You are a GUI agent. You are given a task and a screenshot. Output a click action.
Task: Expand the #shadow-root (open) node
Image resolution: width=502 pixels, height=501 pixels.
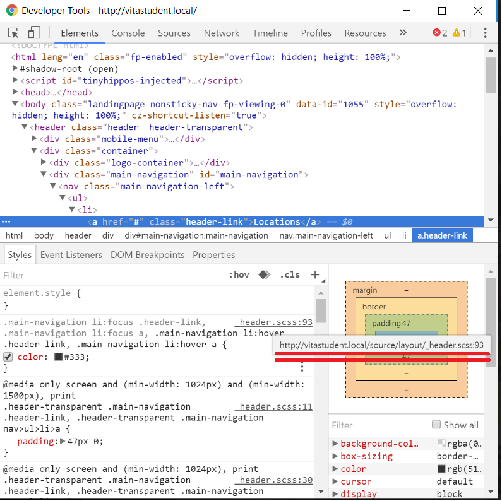(x=15, y=68)
